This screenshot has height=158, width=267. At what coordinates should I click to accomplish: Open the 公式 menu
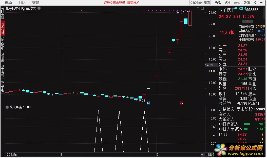[237, 3]
